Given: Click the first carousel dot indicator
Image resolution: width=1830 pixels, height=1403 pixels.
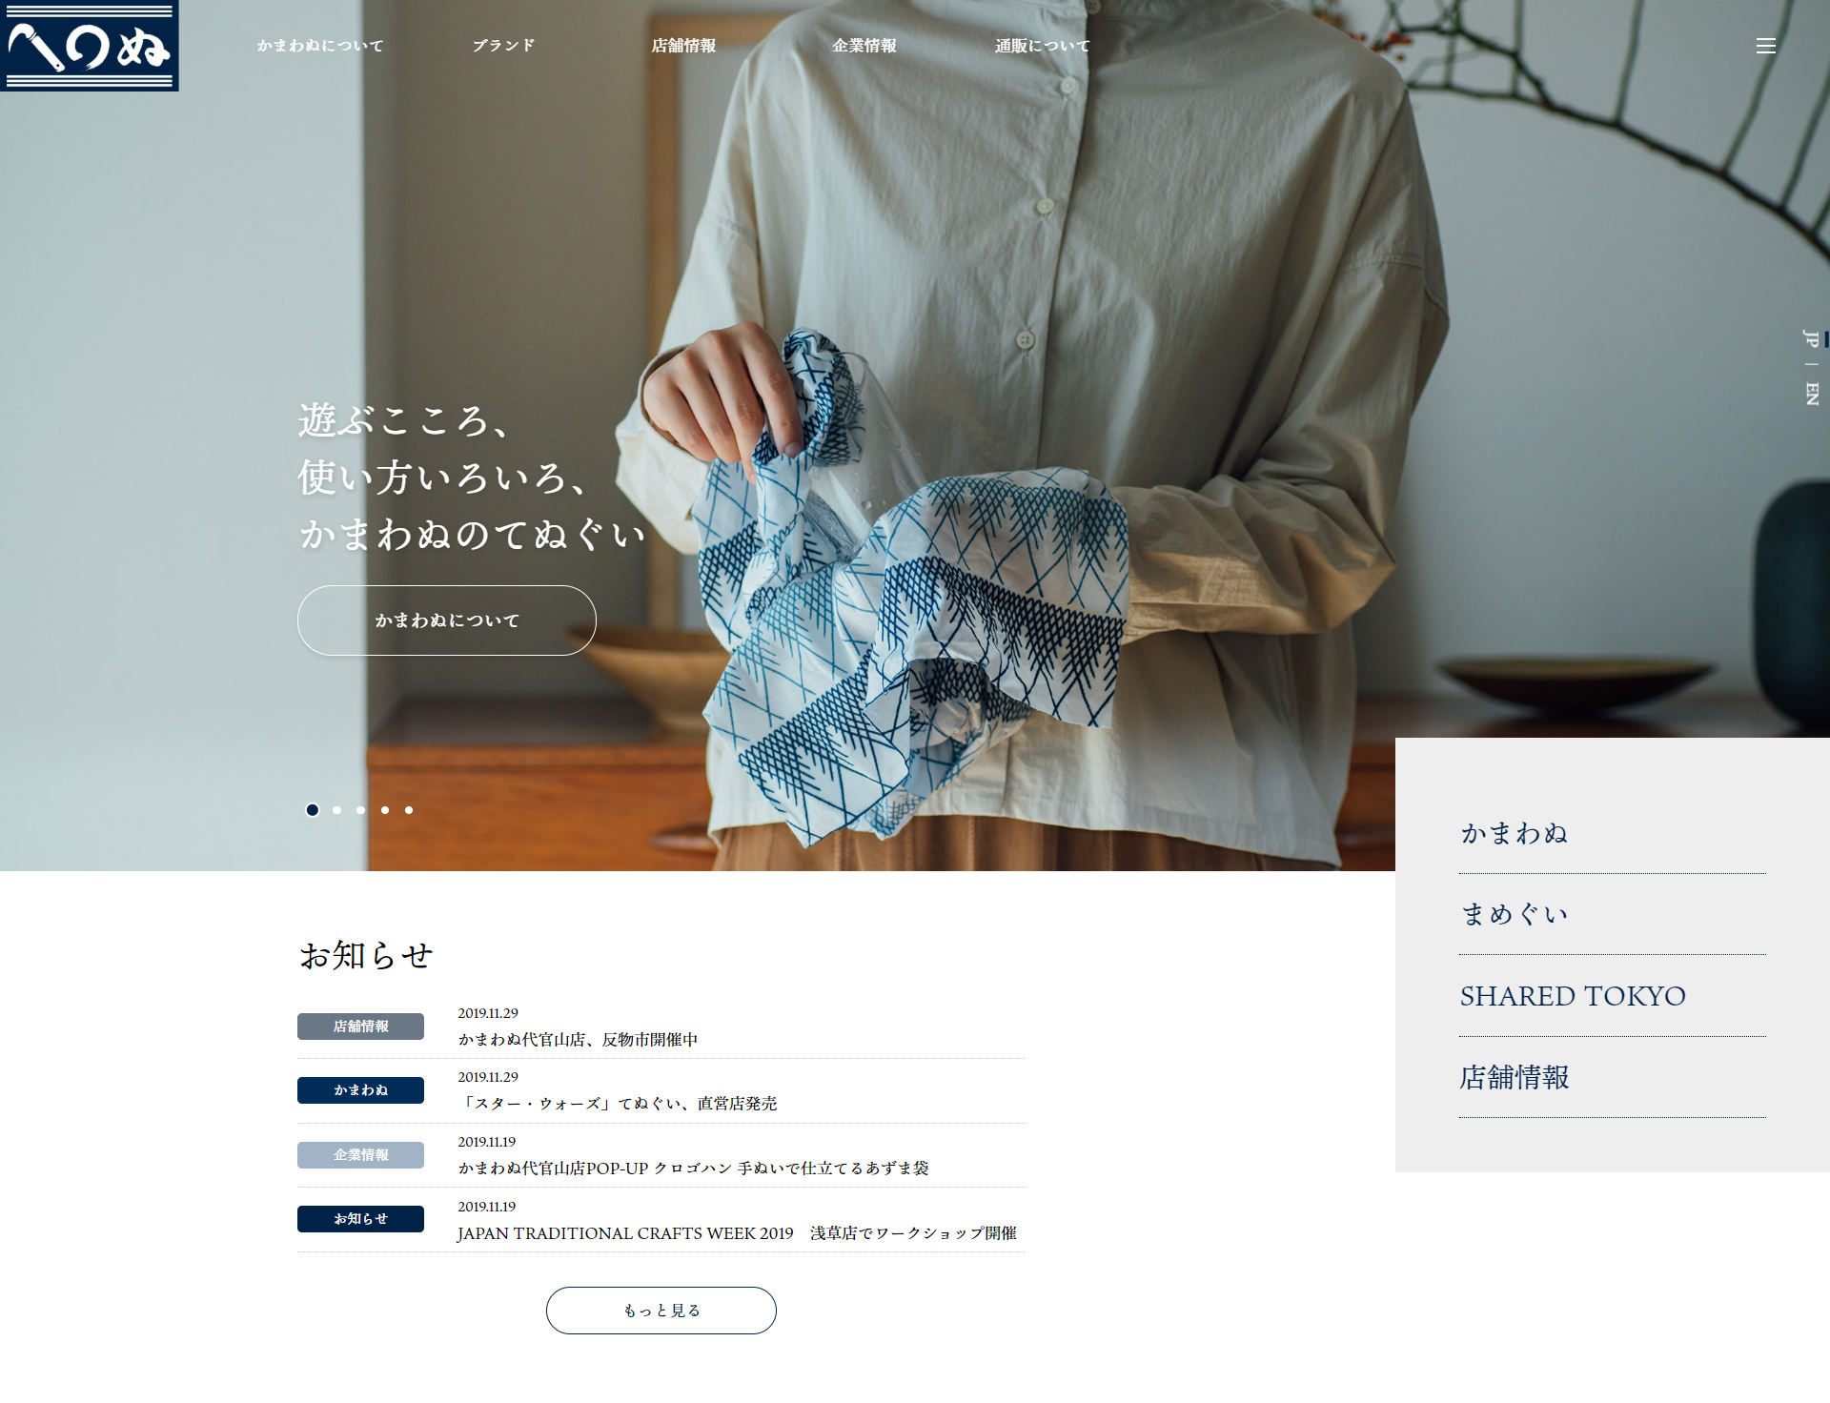Looking at the screenshot, I should tap(313, 809).
